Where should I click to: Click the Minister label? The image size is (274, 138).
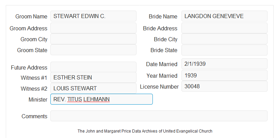[38, 99]
